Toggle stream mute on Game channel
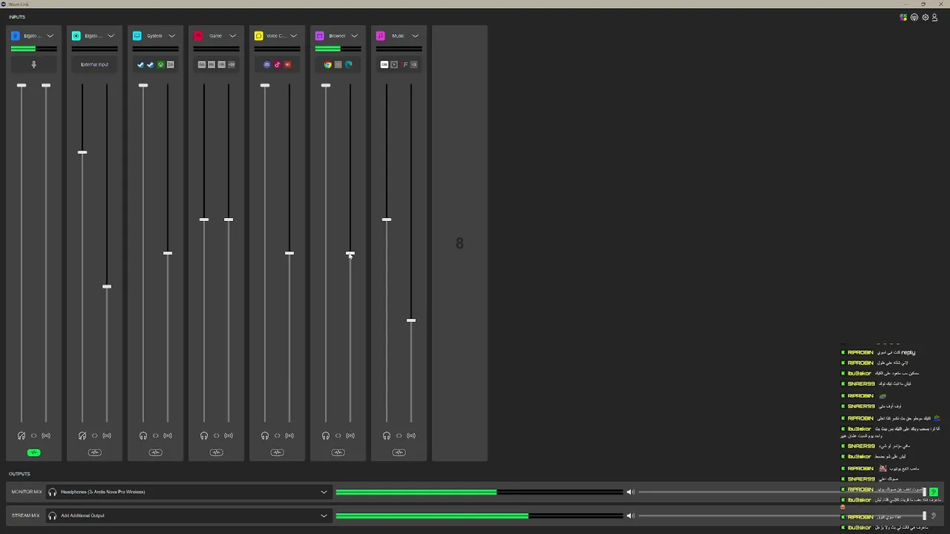The width and height of the screenshot is (950, 534). [x=229, y=435]
